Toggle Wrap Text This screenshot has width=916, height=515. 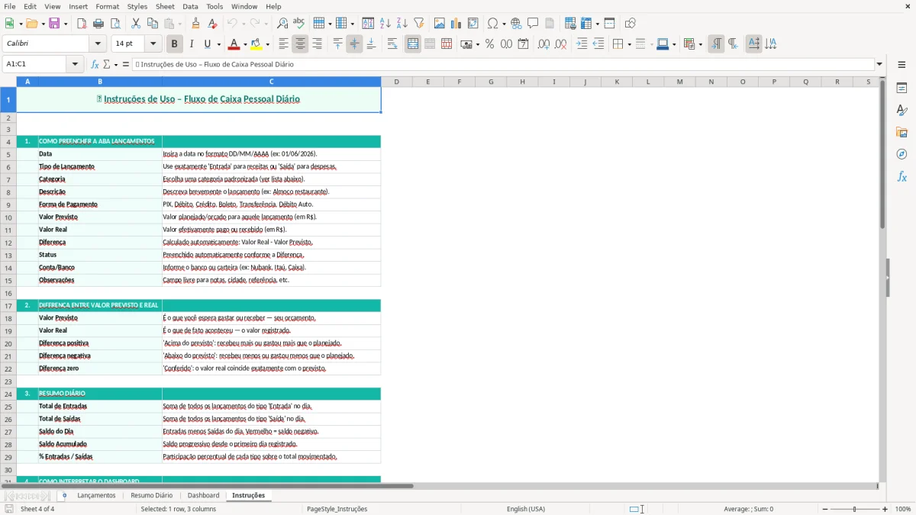click(392, 44)
